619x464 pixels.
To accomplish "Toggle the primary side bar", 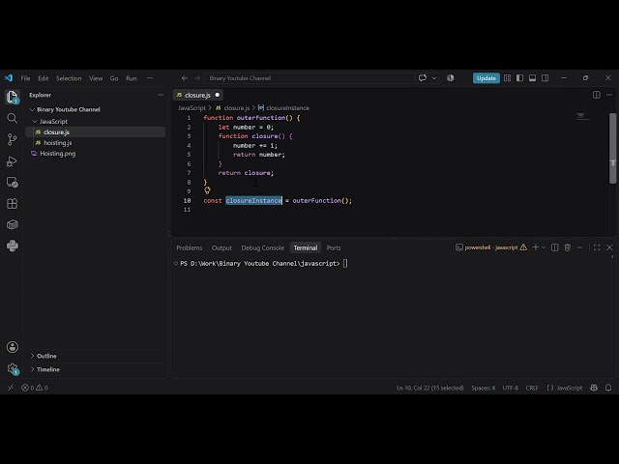I will coord(520,78).
